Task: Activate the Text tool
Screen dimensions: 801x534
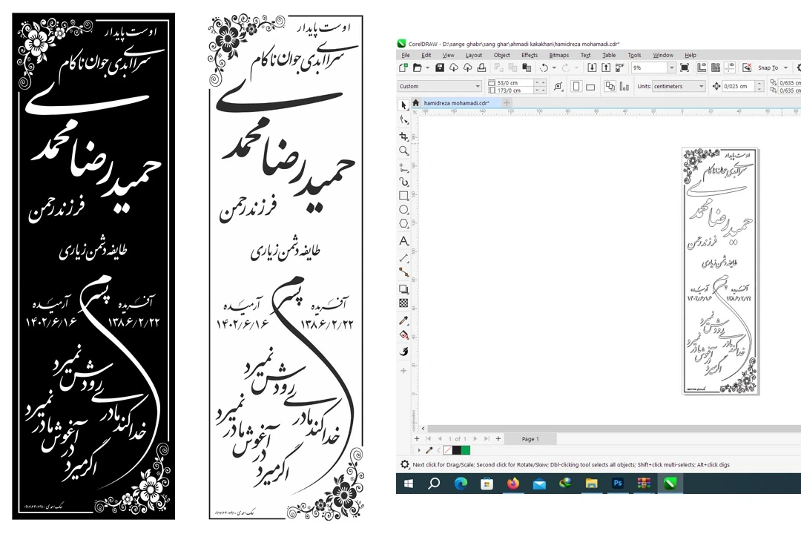Action: (403, 241)
